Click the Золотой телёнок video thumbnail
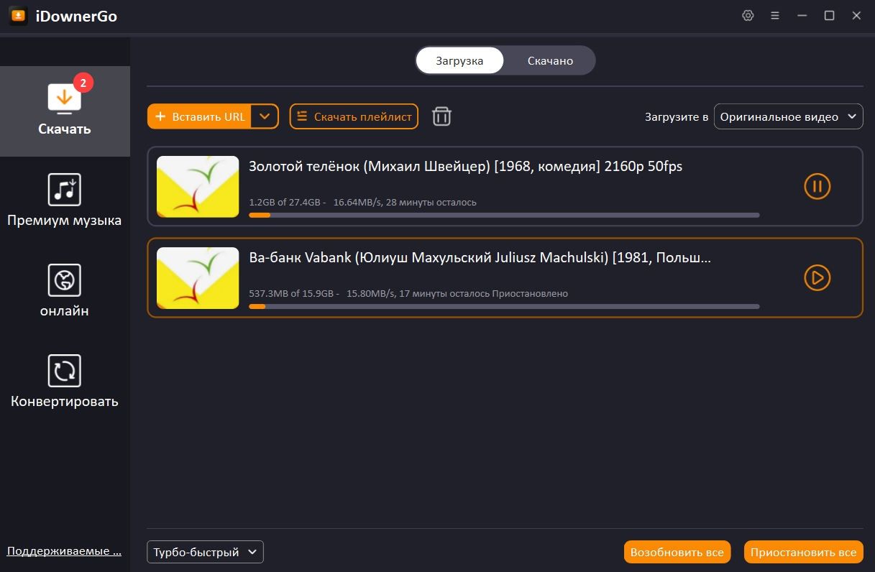 click(198, 187)
